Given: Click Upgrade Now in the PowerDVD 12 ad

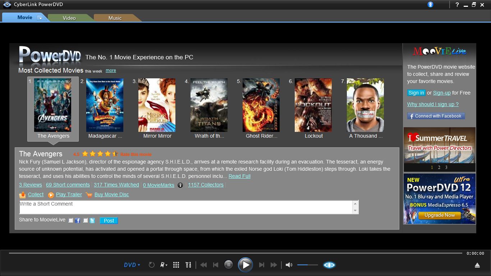Looking at the screenshot, I should (x=440, y=215).
